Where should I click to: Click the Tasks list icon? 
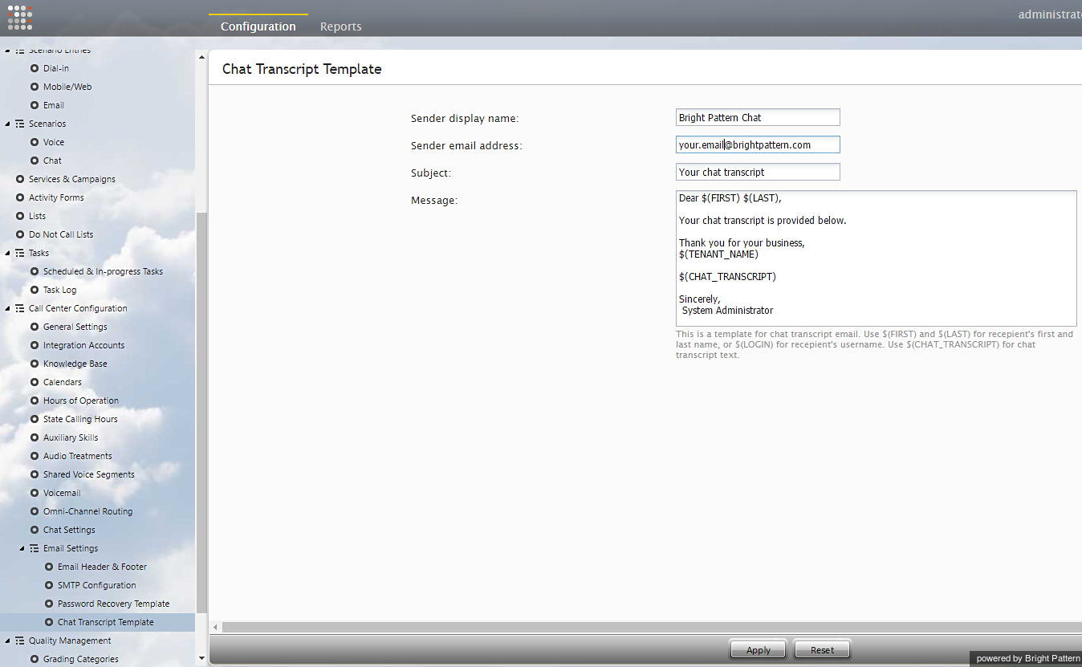(x=20, y=253)
